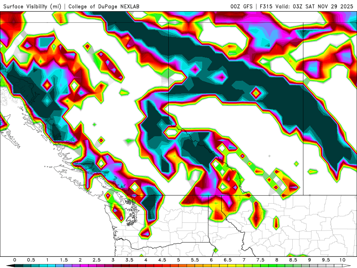Click the "5.5" legend scale label

point(195,260)
